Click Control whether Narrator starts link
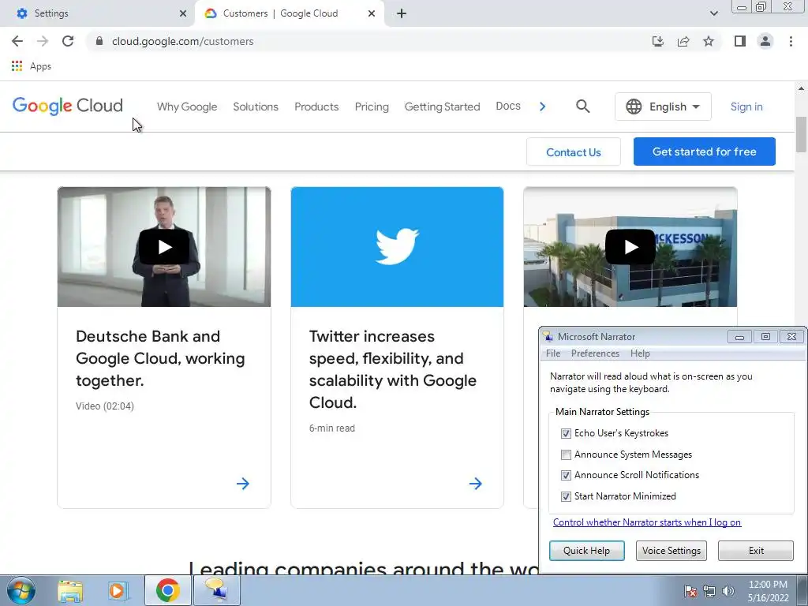The width and height of the screenshot is (808, 606). 647,522
